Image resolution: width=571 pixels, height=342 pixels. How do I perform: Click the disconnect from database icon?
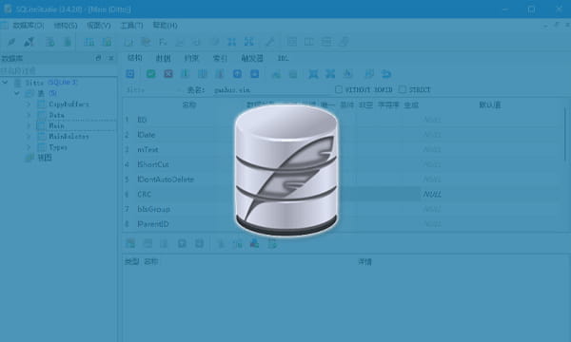coord(29,42)
